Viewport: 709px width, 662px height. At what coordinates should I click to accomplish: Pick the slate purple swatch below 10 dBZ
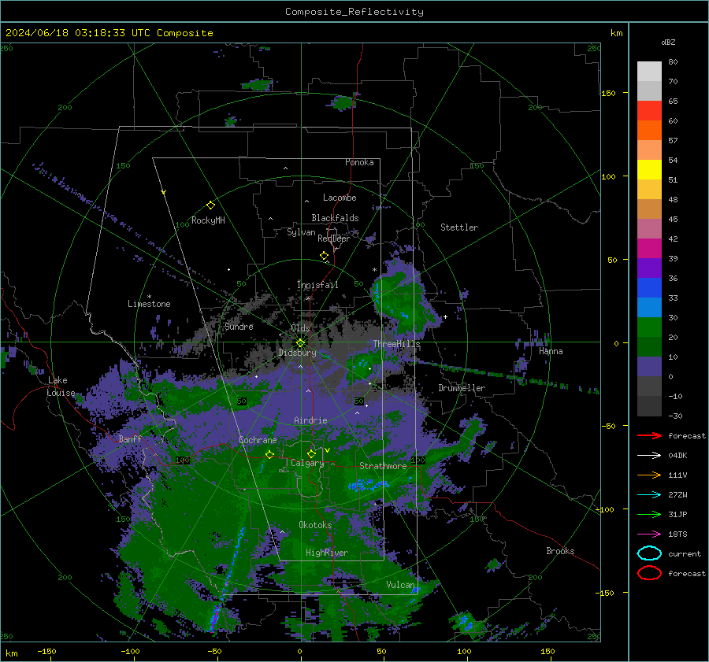point(649,367)
